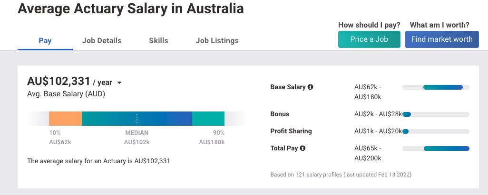Click the Average Actuary Salary in Australia heading
The height and width of the screenshot is (195, 488).
(x=131, y=9)
